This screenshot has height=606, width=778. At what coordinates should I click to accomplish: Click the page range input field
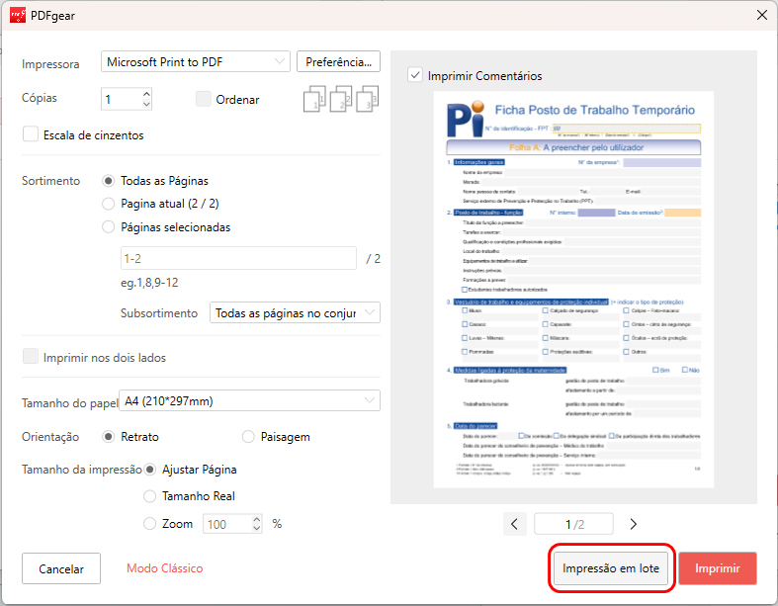(237, 258)
